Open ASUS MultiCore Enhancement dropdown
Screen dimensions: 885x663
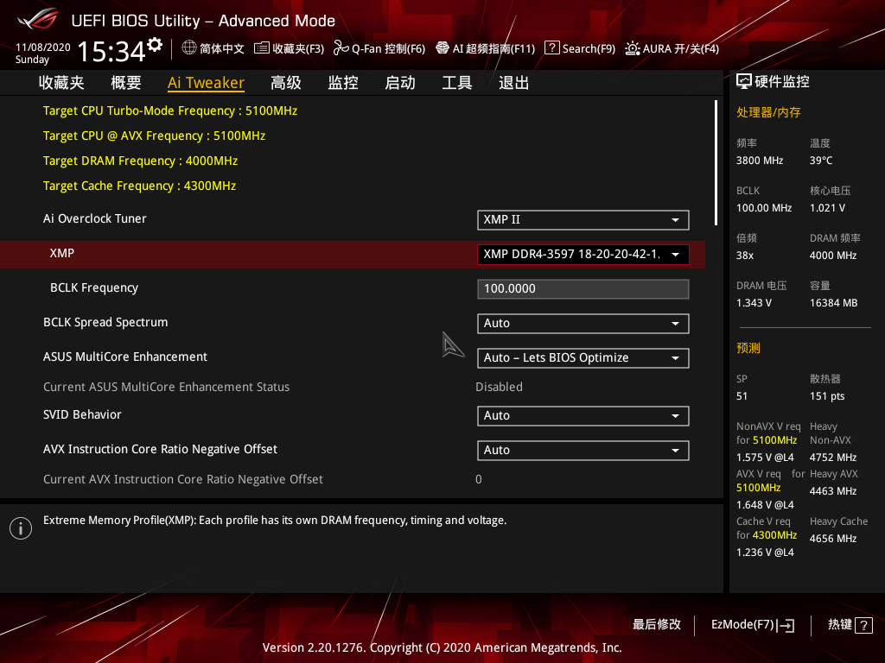click(583, 358)
